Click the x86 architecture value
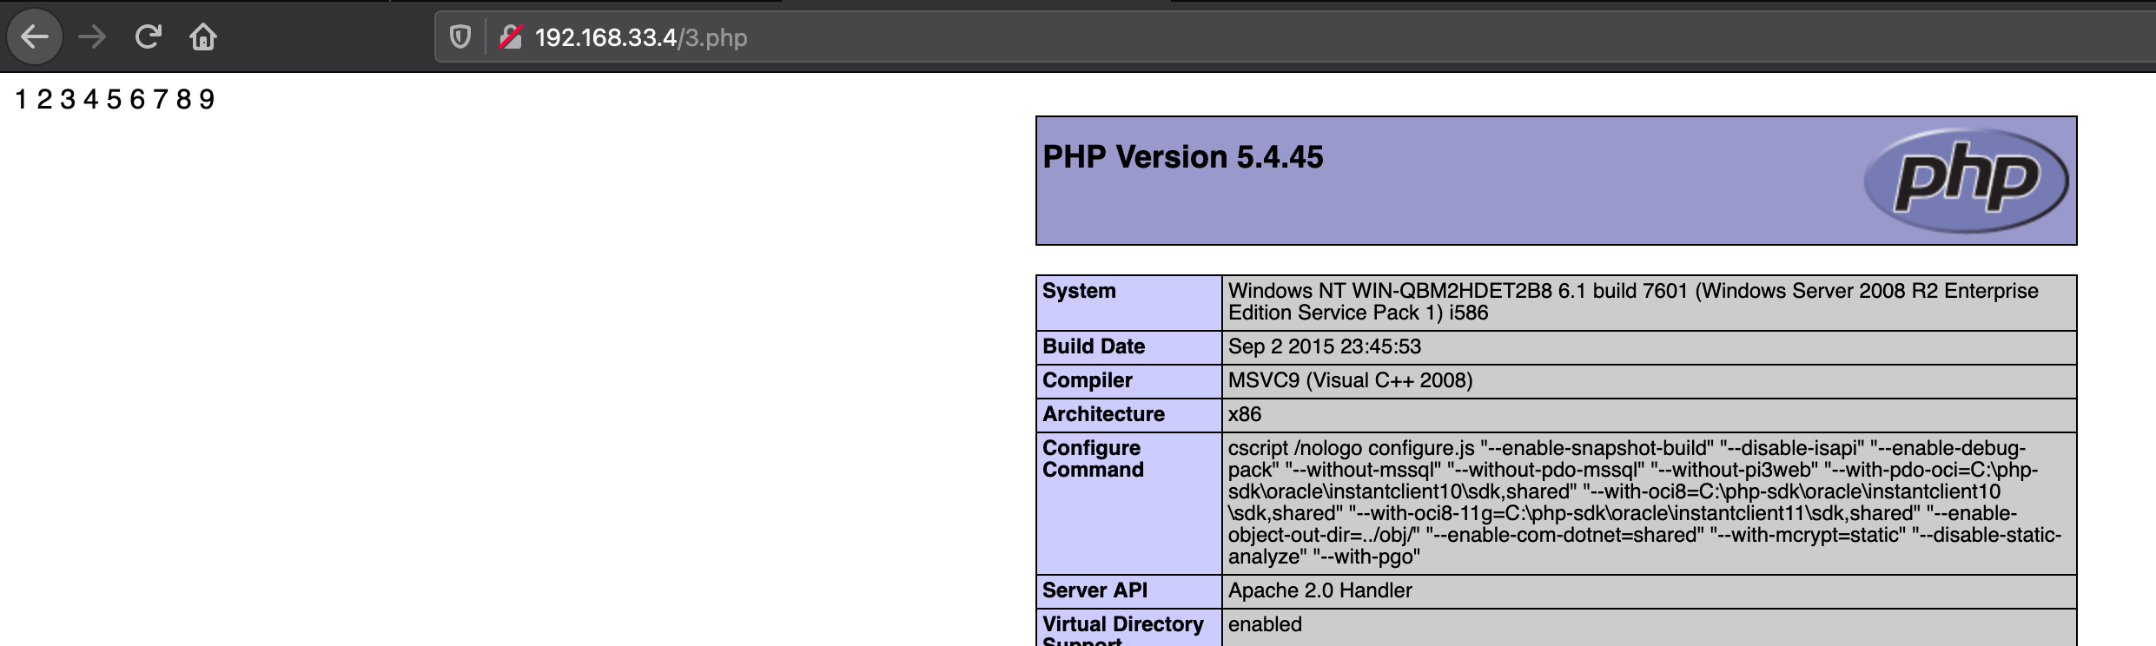 tap(1244, 414)
